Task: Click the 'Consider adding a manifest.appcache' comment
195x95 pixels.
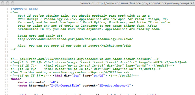Action: [70, 72]
